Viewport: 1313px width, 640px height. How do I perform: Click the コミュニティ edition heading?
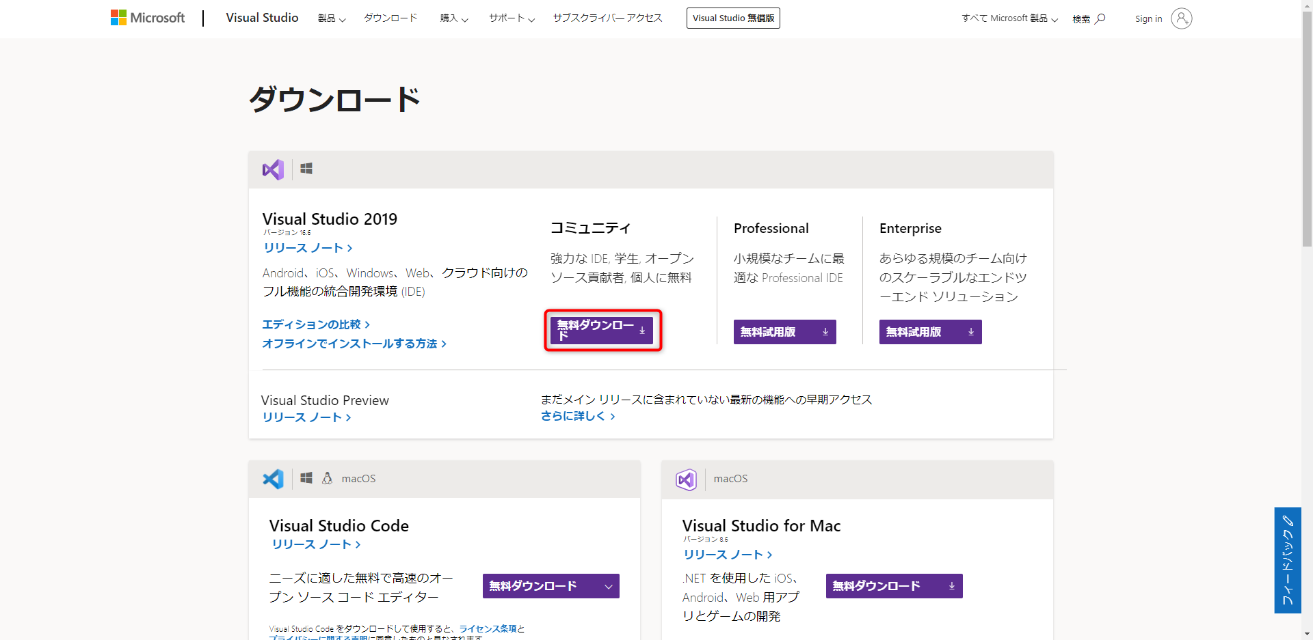click(590, 228)
